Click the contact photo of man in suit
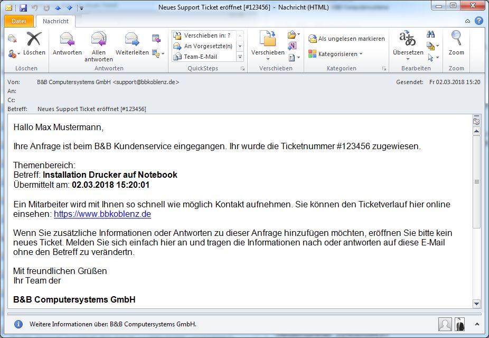 click(459, 324)
